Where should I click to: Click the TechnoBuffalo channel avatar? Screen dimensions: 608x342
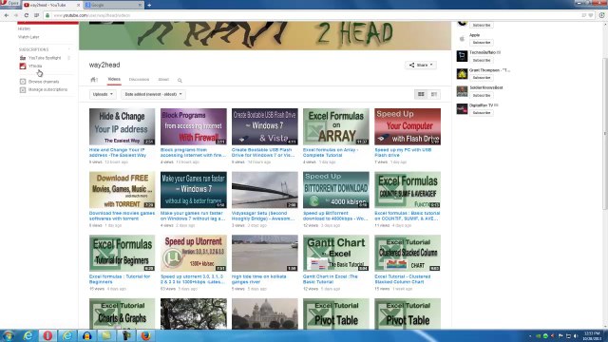[x=462, y=56]
